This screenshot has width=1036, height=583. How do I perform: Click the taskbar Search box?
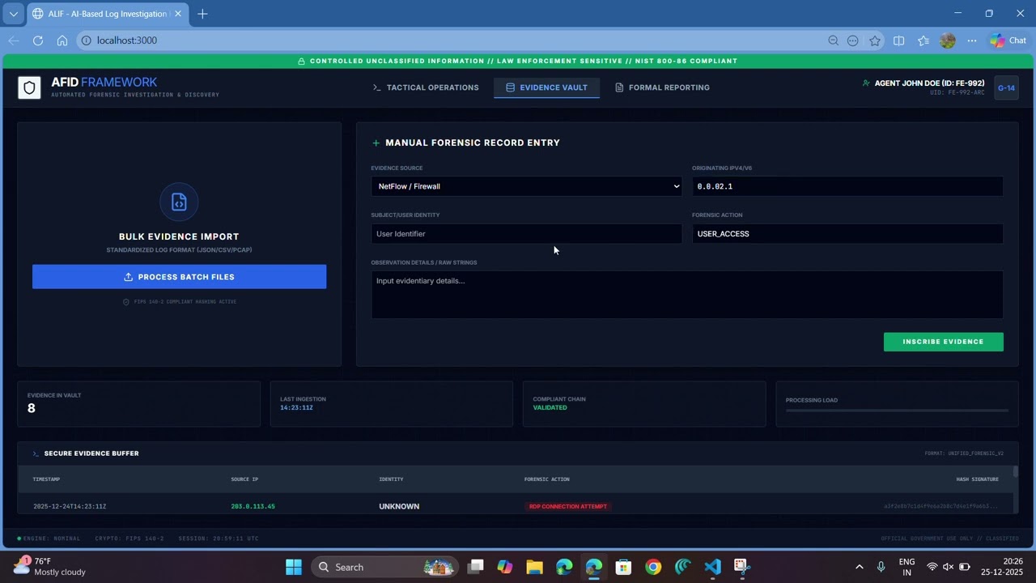point(384,567)
